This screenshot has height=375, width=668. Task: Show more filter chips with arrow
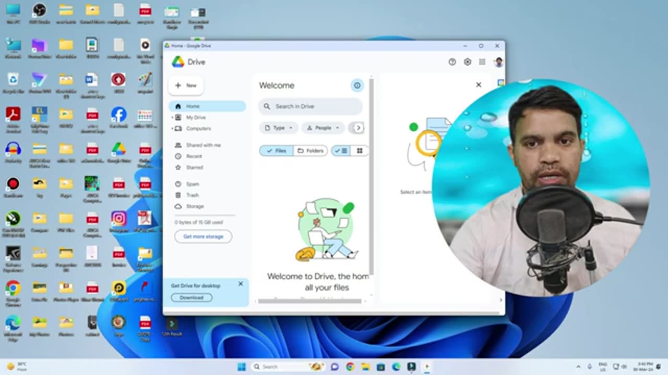tap(358, 128)
